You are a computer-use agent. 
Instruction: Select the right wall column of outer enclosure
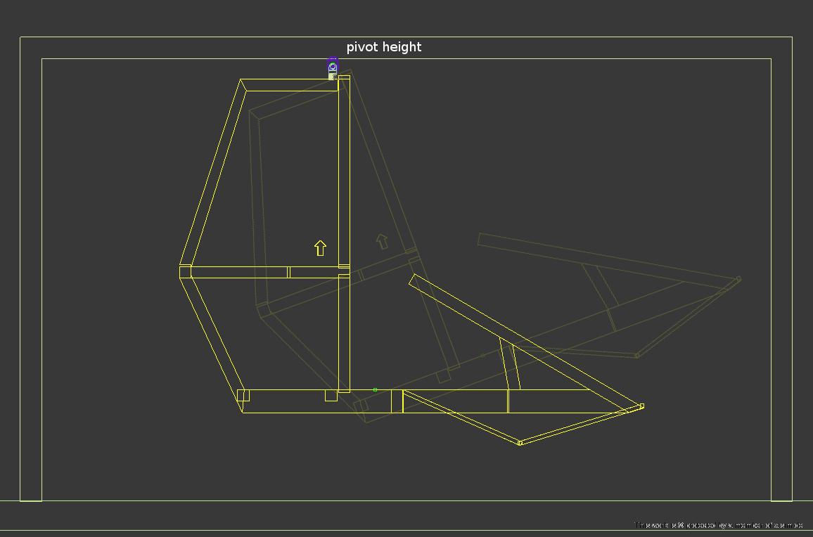point(781,281)
